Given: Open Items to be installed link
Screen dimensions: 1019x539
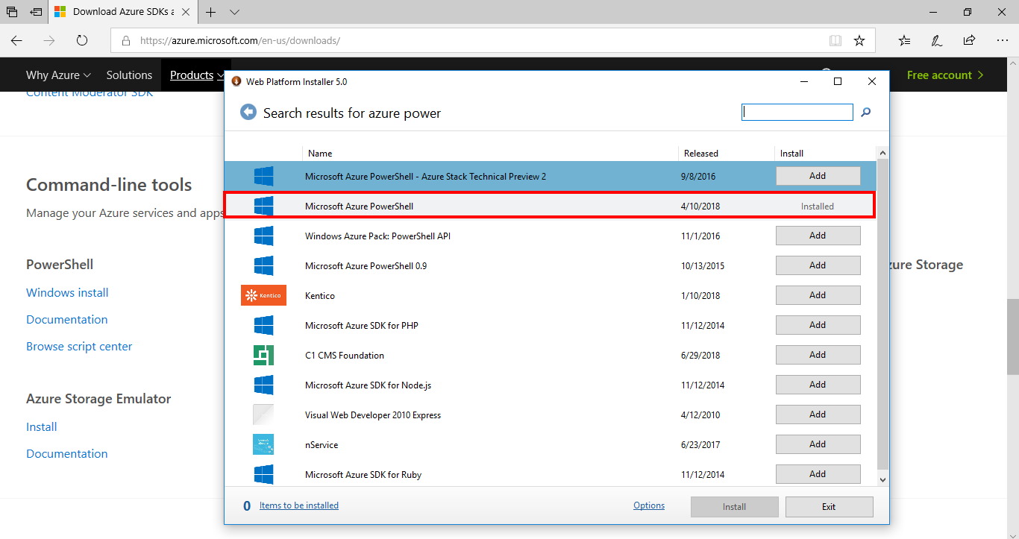Looking at the screenshot, I should [x=299, y=505].
